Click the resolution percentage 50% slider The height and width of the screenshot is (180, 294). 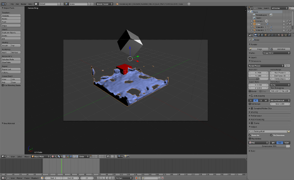(x=258, y=79)
